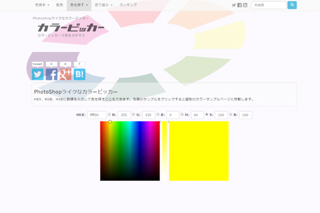
Task: Select the R radio button
Action: coord(109,115)
